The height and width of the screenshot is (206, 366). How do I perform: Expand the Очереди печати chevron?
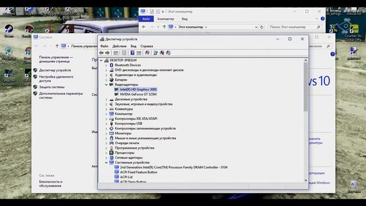[x=106, y=143]
